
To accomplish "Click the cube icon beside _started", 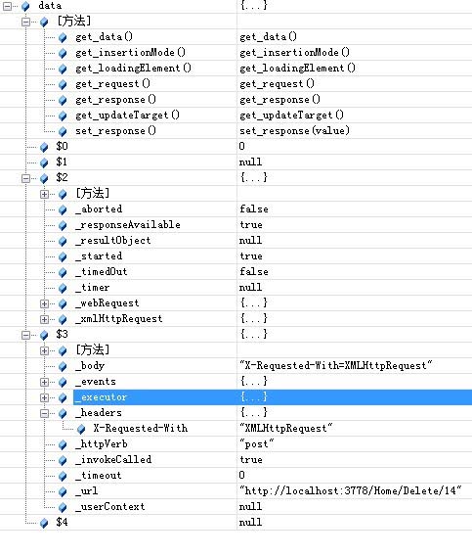I will pos(63,256).
